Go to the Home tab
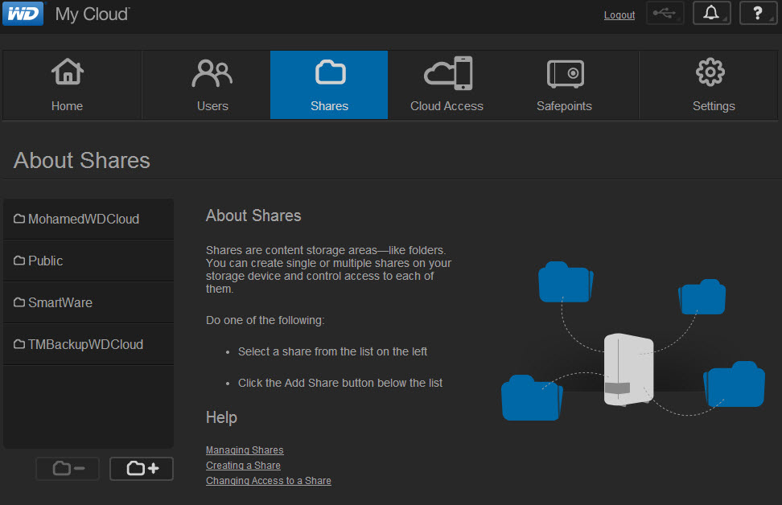Screen dimensions: 782x505 point(72,84)
